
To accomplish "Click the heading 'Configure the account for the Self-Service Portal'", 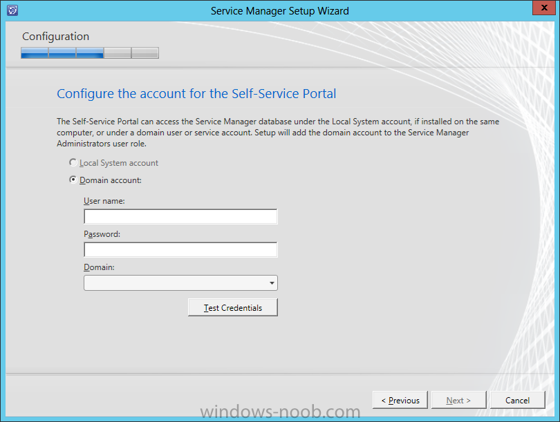I will (x=196, y=93).
